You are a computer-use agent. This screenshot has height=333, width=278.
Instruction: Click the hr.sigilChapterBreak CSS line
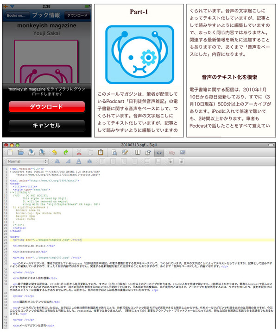[31, 207]
